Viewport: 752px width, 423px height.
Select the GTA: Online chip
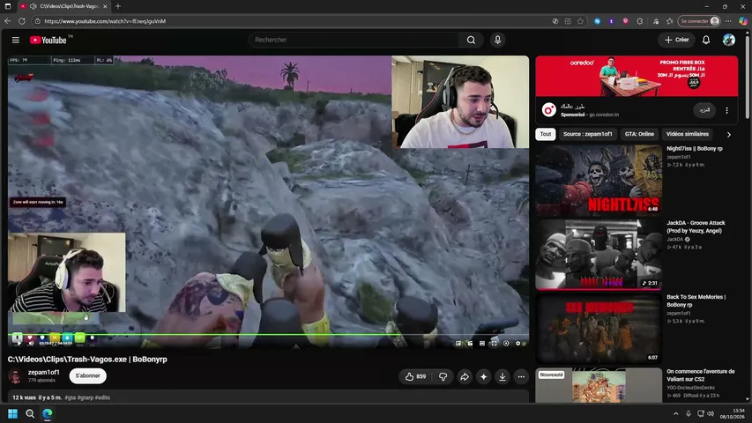pos(639,134)
